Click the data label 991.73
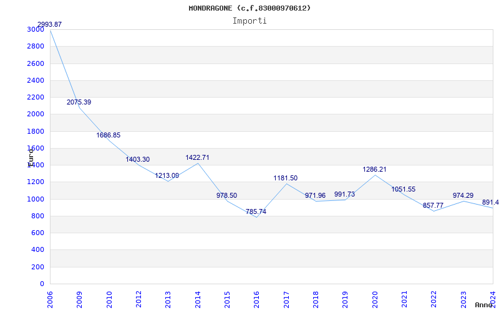Screen dimensions: 499x311 [344, 194]
